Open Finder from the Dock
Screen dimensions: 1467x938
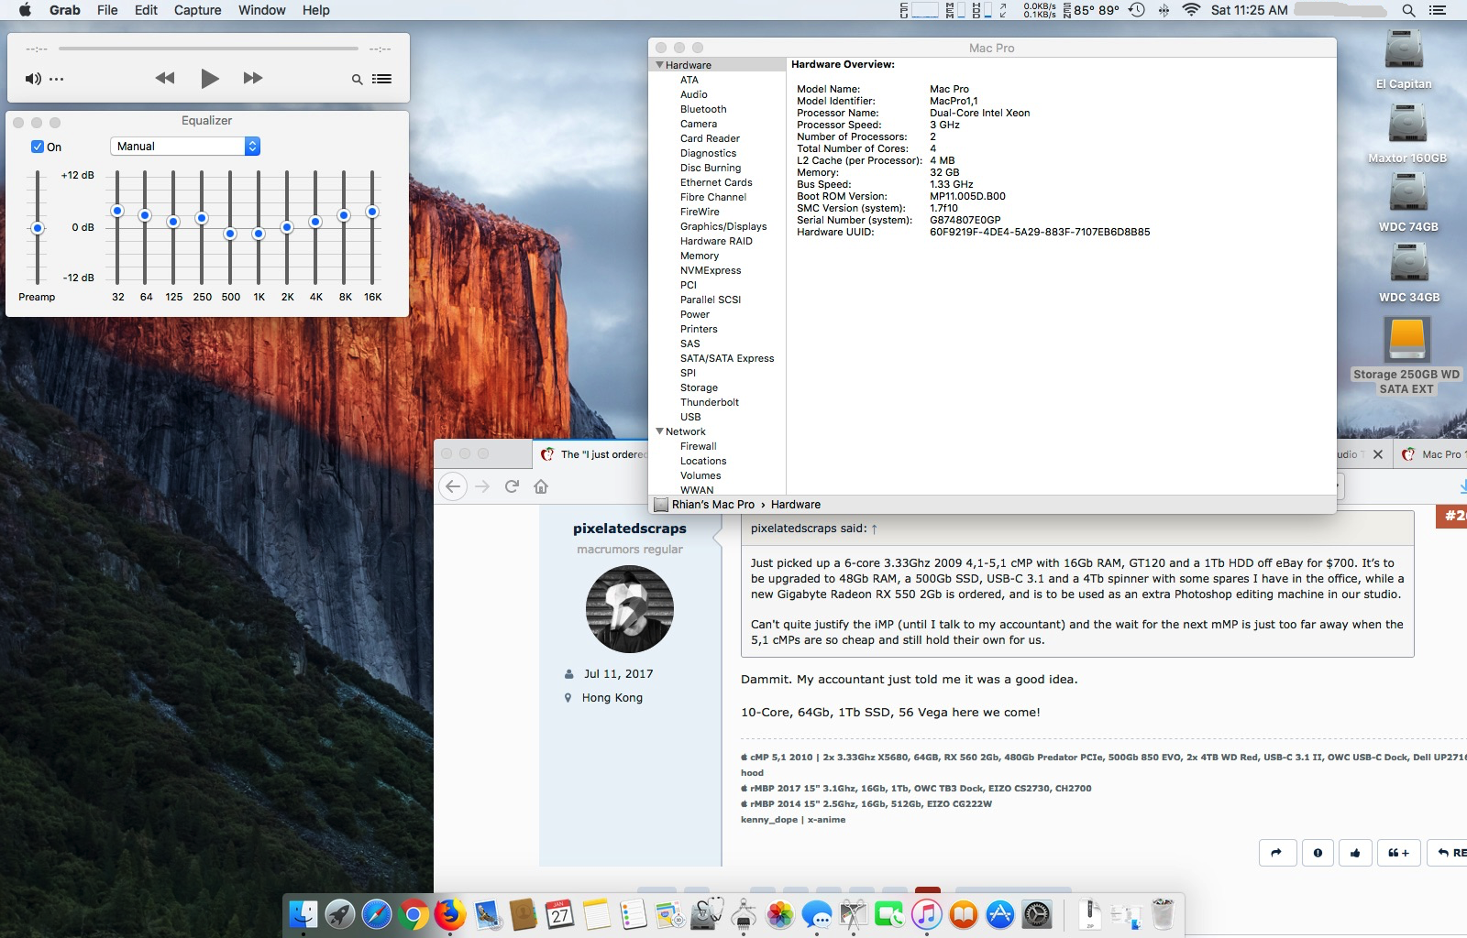coord(303,914)
